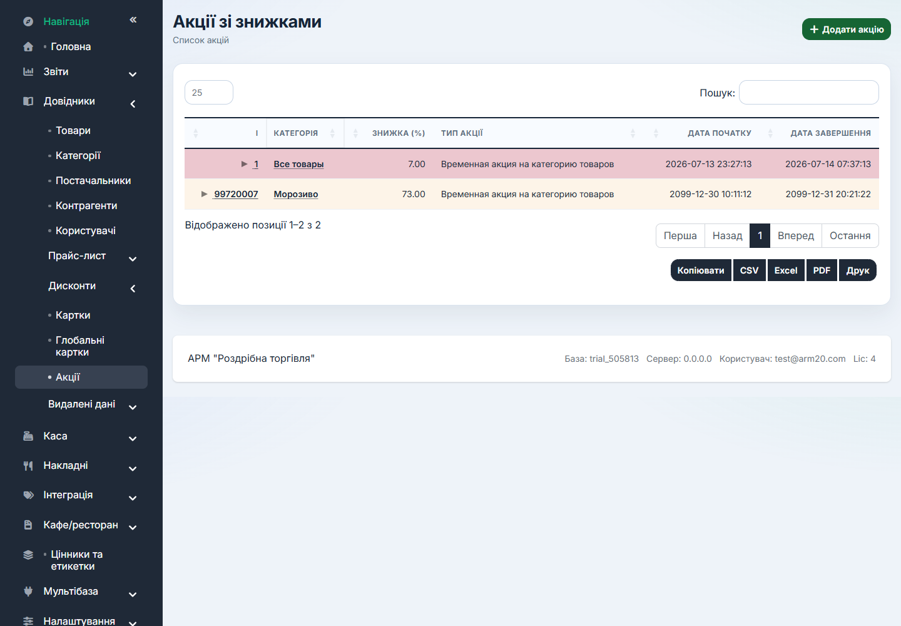The height and width of the screenshot is (626, 901).
Task: Focus the Пошук search field
Action: tap(809, 93)
